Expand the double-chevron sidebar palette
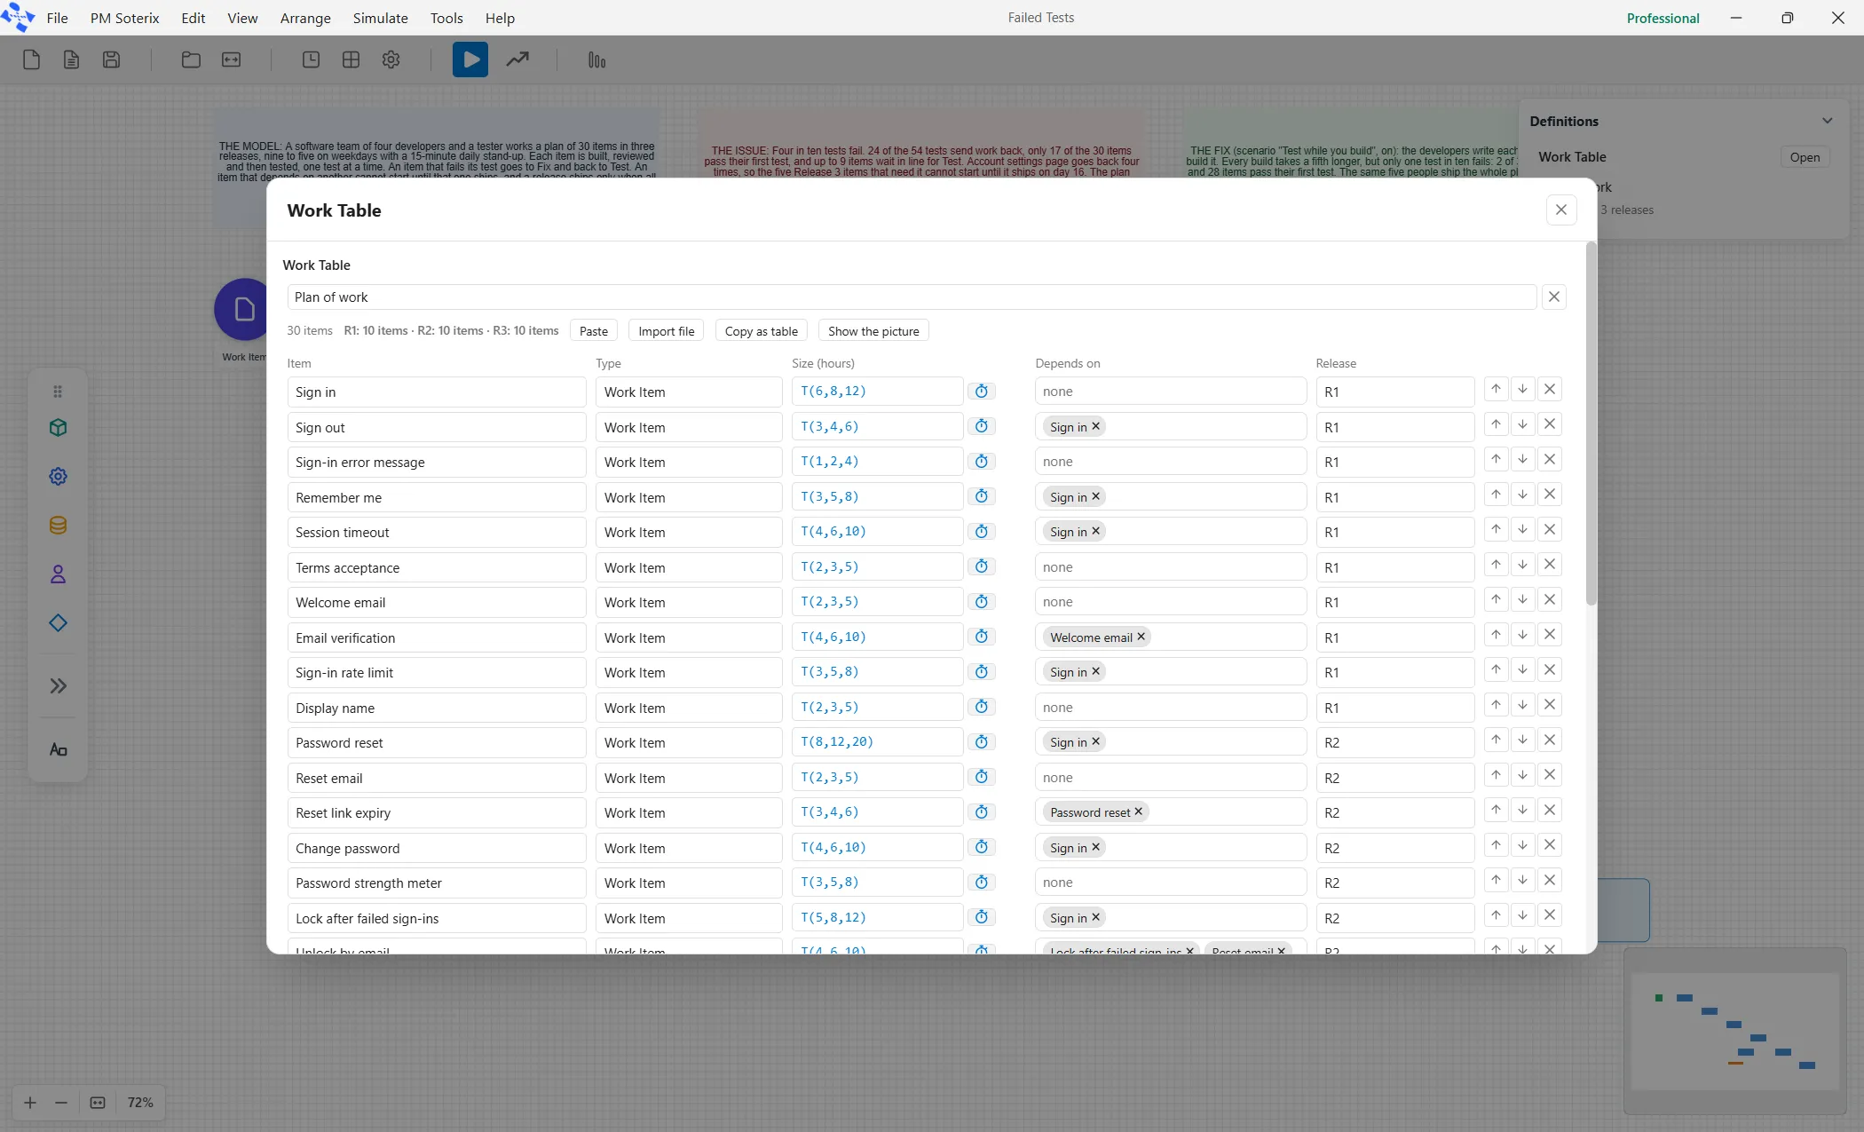Image resolution: width=1864 pixels, height=1132 pixels. (x=58, y=686)
